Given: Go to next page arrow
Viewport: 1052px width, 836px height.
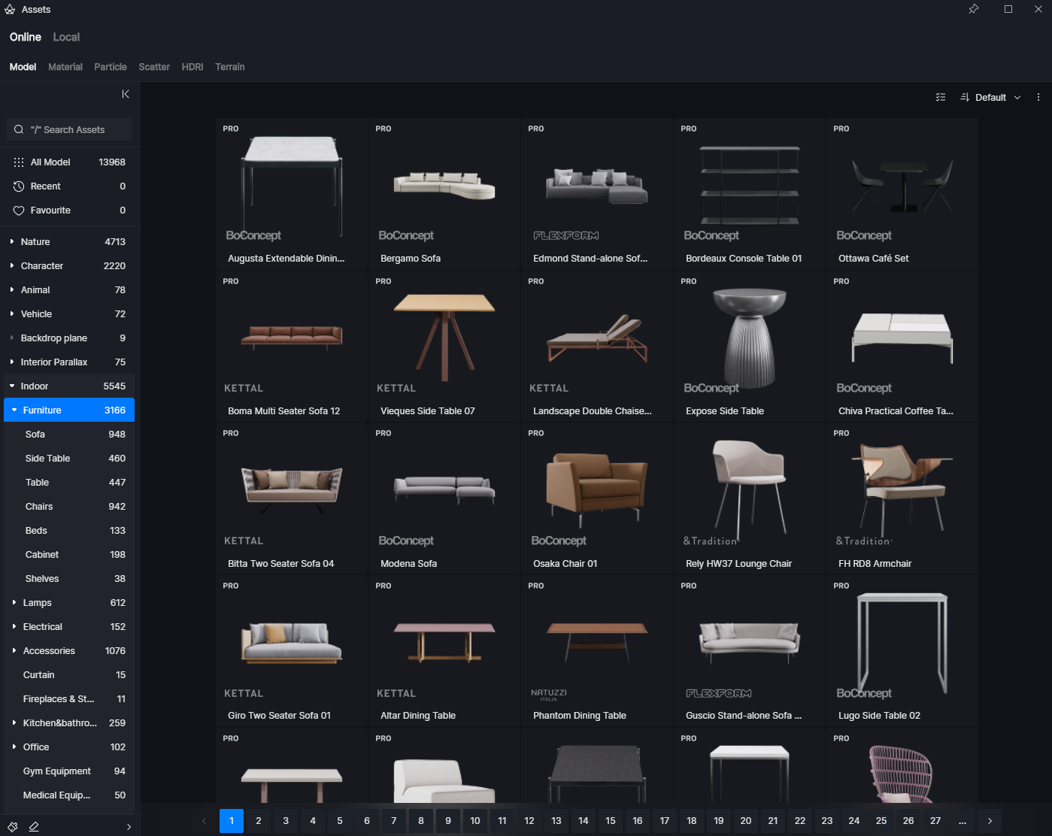Looking at the screenshot, I should click(990, 821).
